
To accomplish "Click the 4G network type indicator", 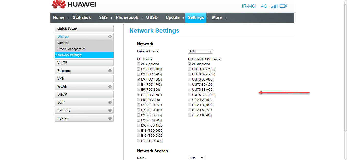I will 264,6.
